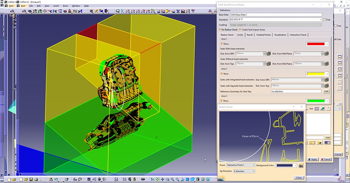Click the Dist. from Top 100mm field under Area 1

click(x=249, y=64)
